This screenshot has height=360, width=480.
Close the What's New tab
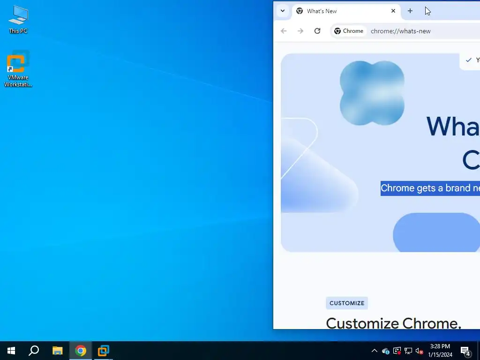[x=393, y=11]
